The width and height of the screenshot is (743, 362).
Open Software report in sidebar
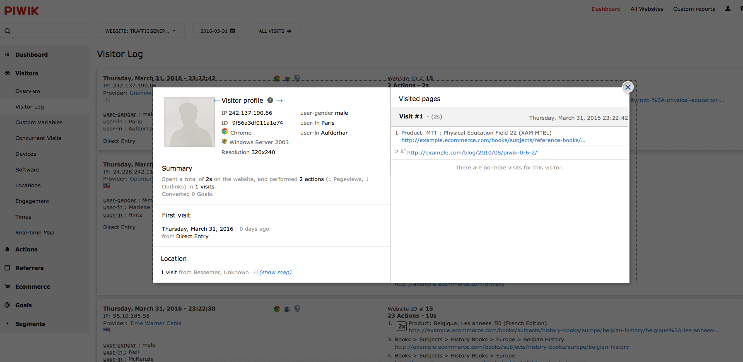click(x=27, y=170)
